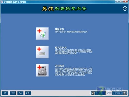The image size is (129, 97).
Task: Open the 日志 log button
Action: (20, 93)
